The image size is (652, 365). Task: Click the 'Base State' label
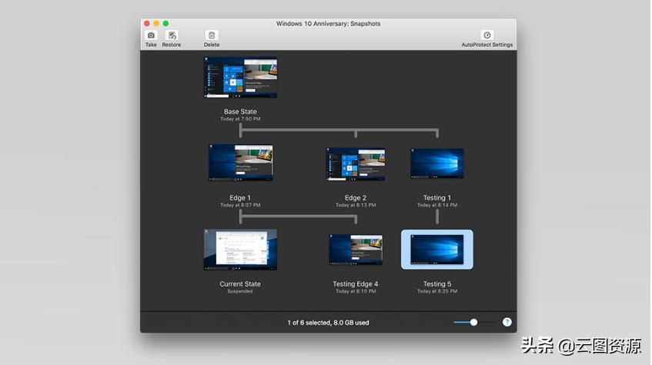click(x=240, y=112)
